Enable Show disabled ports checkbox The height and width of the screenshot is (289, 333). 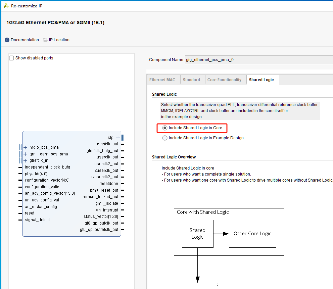11,58
